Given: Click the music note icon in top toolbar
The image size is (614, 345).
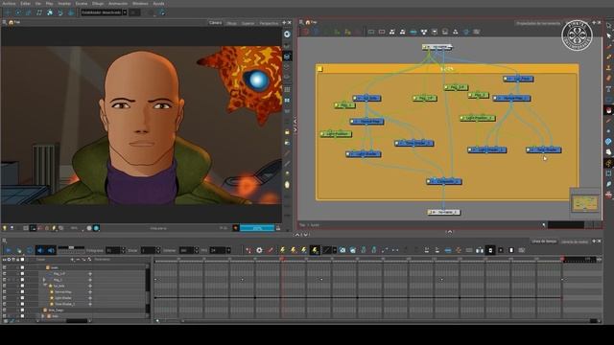Looking at the screenshot, I should (x=39, y=12).
